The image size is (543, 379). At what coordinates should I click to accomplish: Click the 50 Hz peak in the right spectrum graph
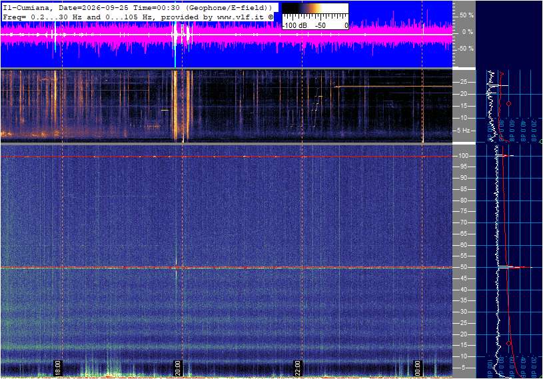515,267
